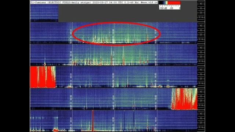
Task: Select the MAR 14 morning time marker label
Action: coord(71,80)
